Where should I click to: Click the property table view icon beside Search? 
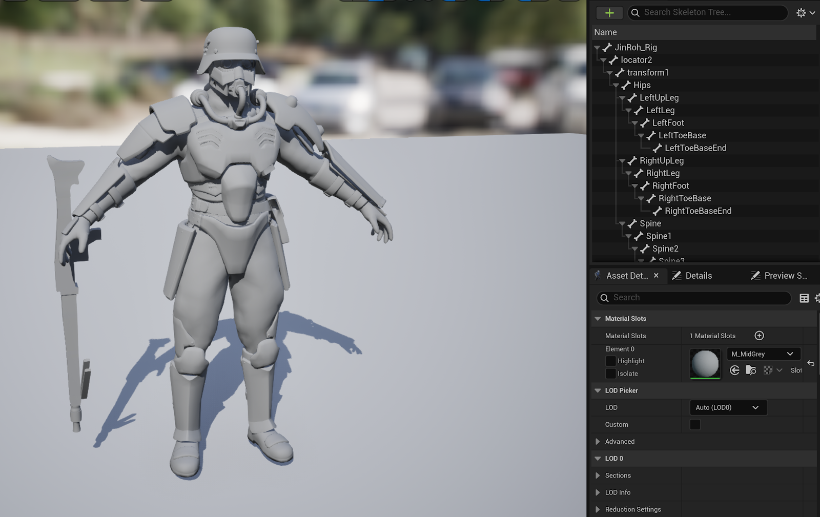click(x=804, y=298)
